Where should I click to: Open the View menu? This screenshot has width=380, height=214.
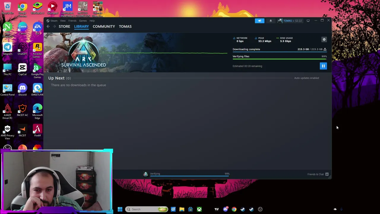click(x=63, y=21)
